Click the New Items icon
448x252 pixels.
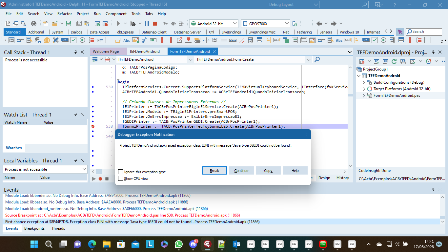click(x=46, y=24)
